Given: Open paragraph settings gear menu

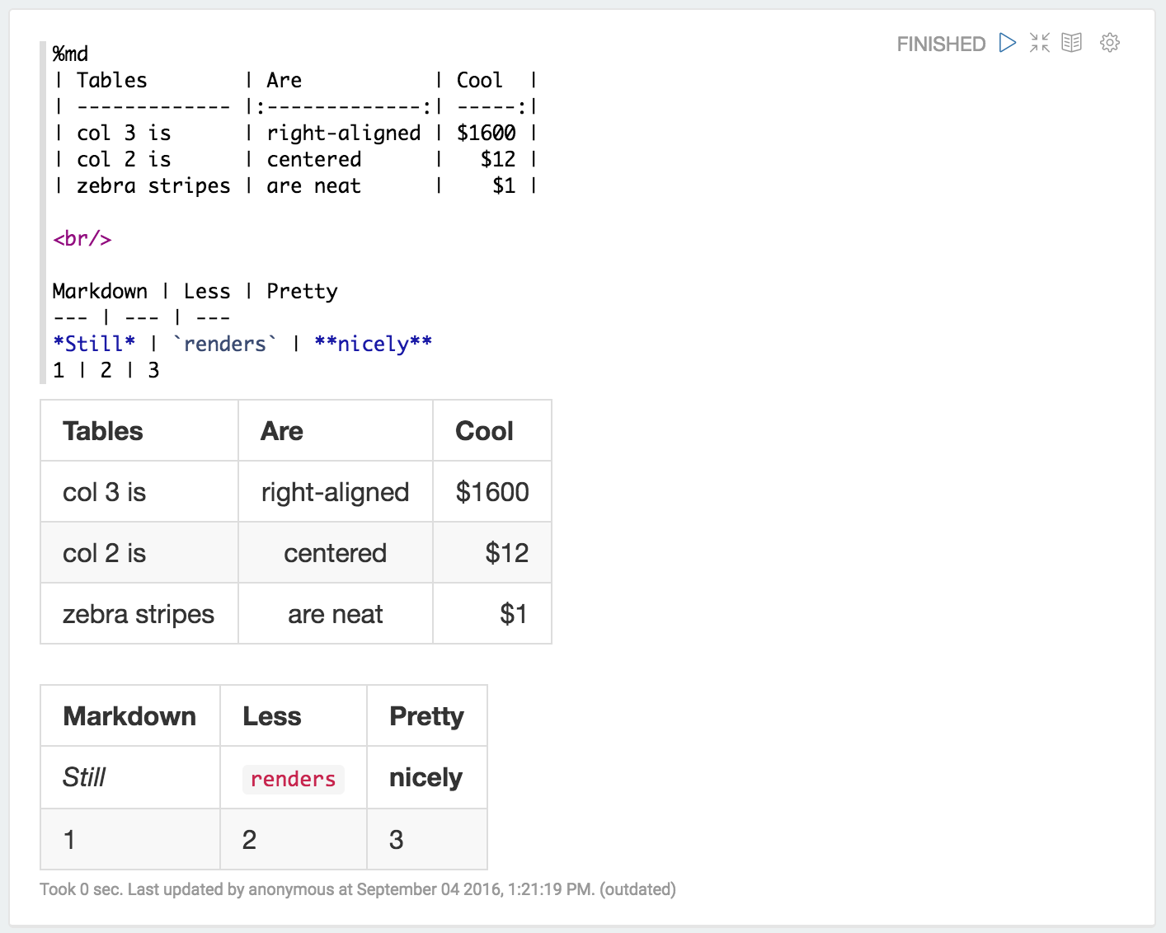Looking at the screenshot, I should pyautogui.click(x=1110, y=43).
